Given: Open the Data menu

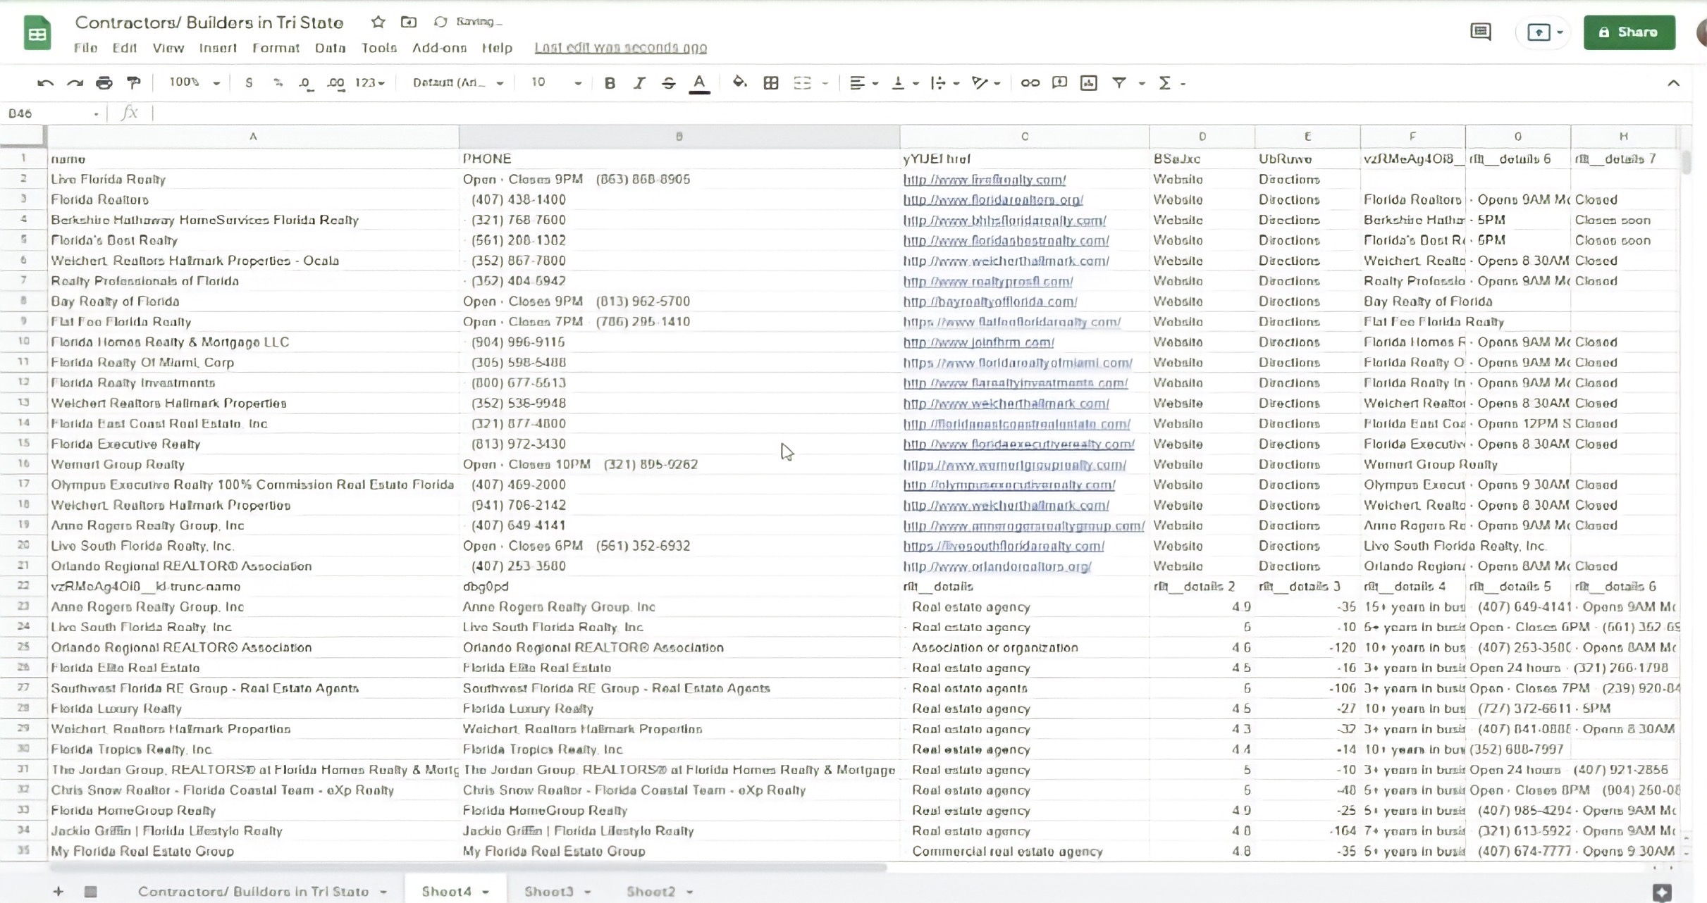Looking at the screenshot, I should 330,48.
